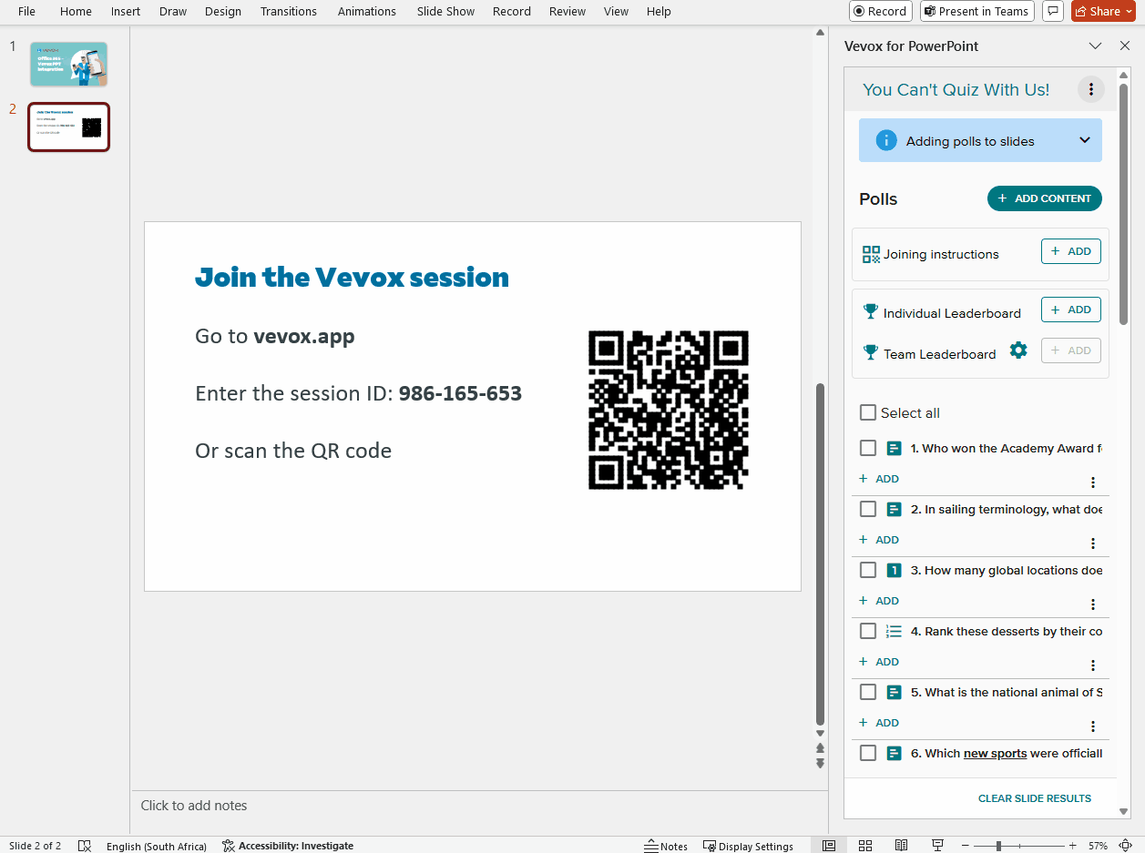The width and height of the screenshot is (1145, 853).
Task: Open more options for question 2
Action: (1093, 543)
